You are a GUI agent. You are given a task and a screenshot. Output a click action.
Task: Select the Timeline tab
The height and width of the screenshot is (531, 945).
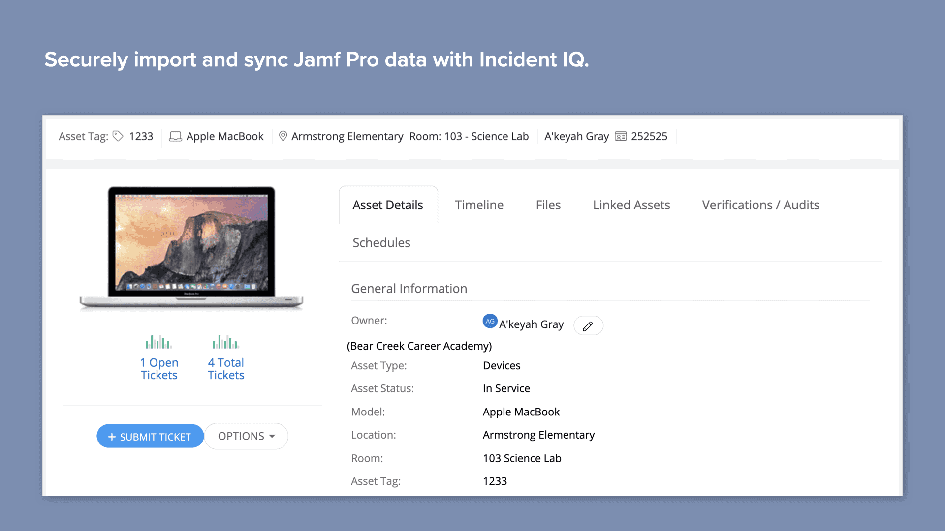(479, 205)
